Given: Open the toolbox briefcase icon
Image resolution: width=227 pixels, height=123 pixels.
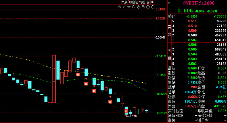Looking at the screenshot, I should point(134,7).
